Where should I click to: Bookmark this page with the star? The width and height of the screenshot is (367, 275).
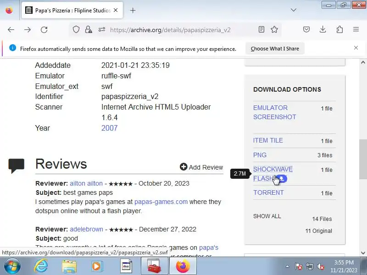(274, 29)
